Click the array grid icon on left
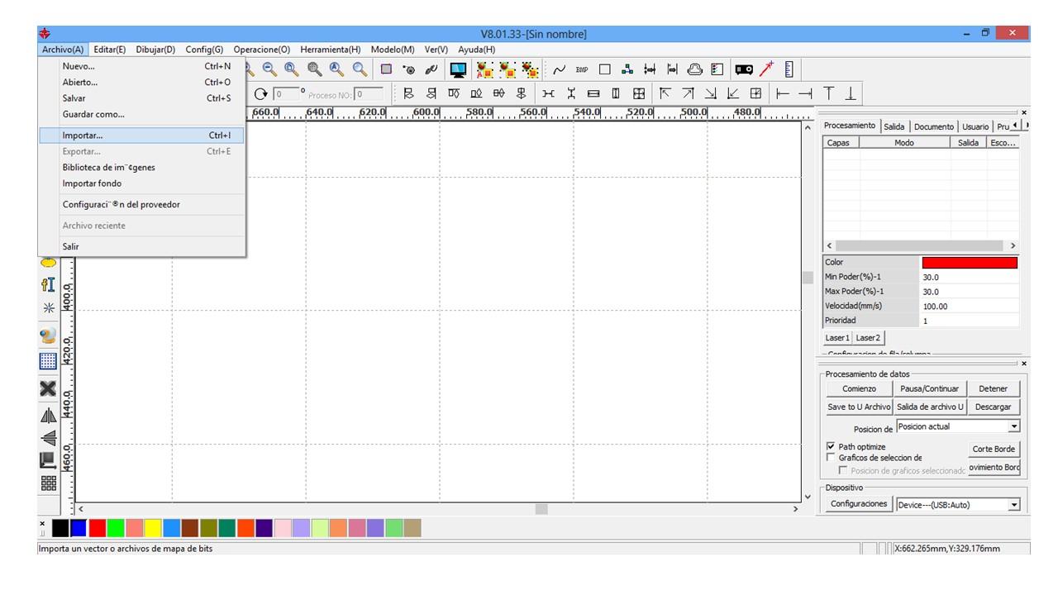The width and height of the screenshot is (1058, 595). point(49,483)
